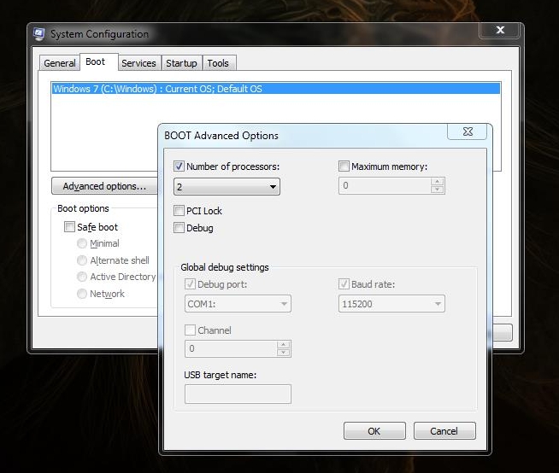Screen dimensions: 559x473
Task: Switch to the Startup tab
Action: click(182, 63)
